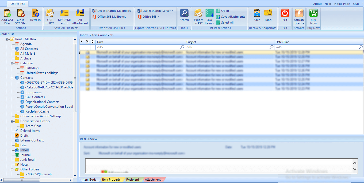Screen dimensions: 364x183
Task: Click Live Exchange Mailboxes export option
Action: (112, 11)
